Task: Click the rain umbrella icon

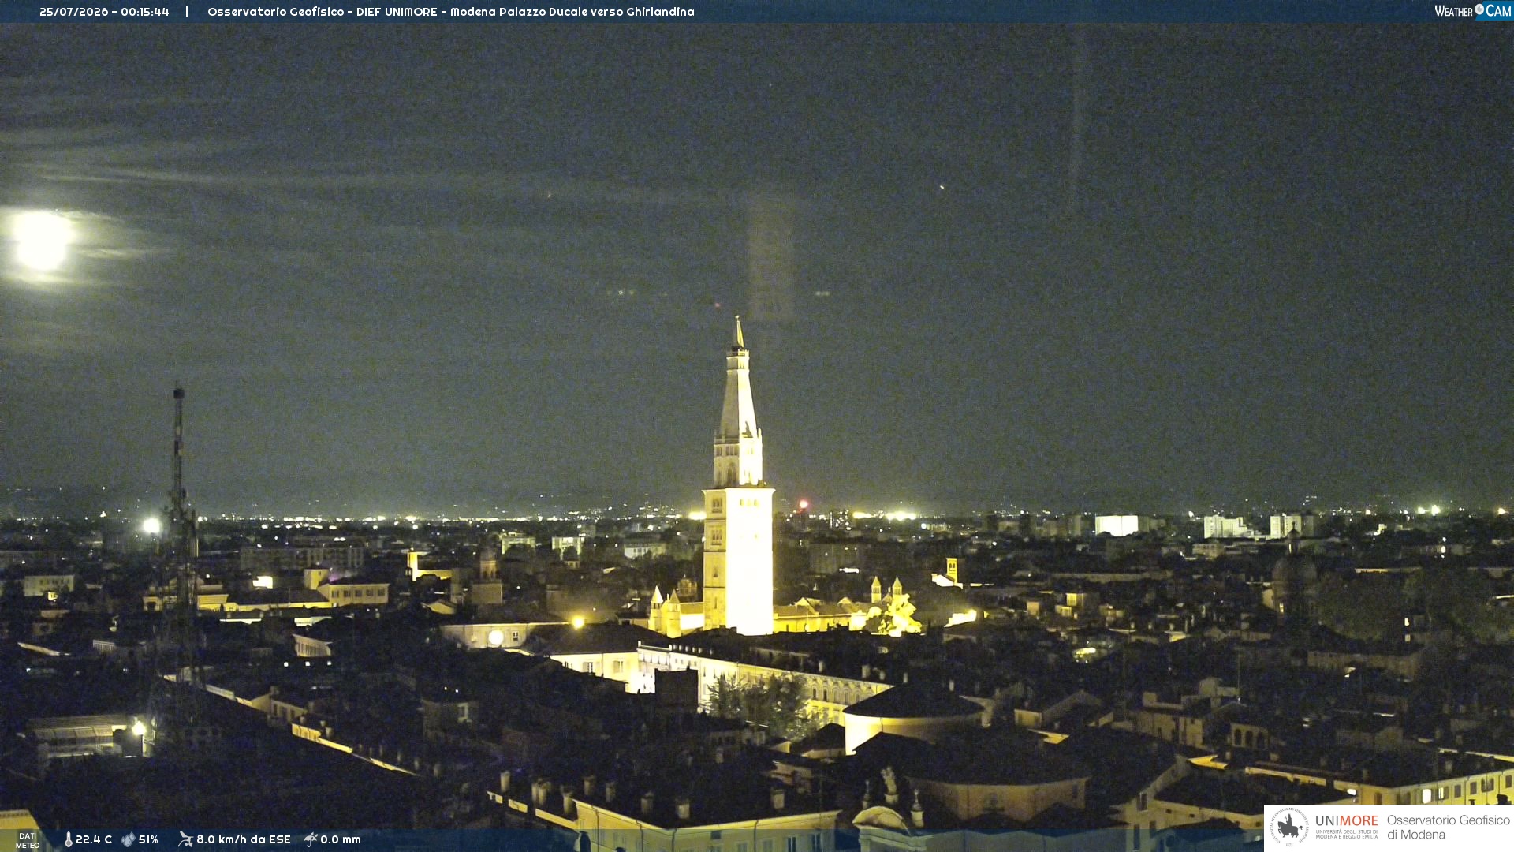Action: click(x=311, y=839)
